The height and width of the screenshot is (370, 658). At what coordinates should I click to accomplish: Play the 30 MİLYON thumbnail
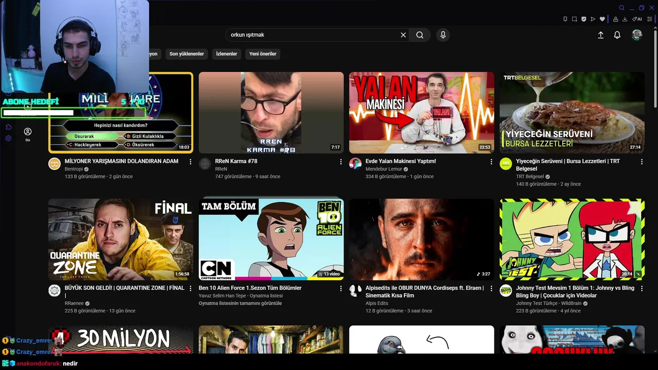pyautogui.click(x=121, y=339)
